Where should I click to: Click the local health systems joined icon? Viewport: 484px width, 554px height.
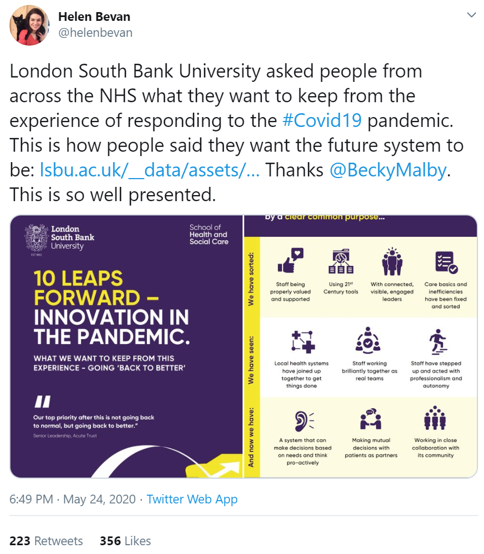303,342
